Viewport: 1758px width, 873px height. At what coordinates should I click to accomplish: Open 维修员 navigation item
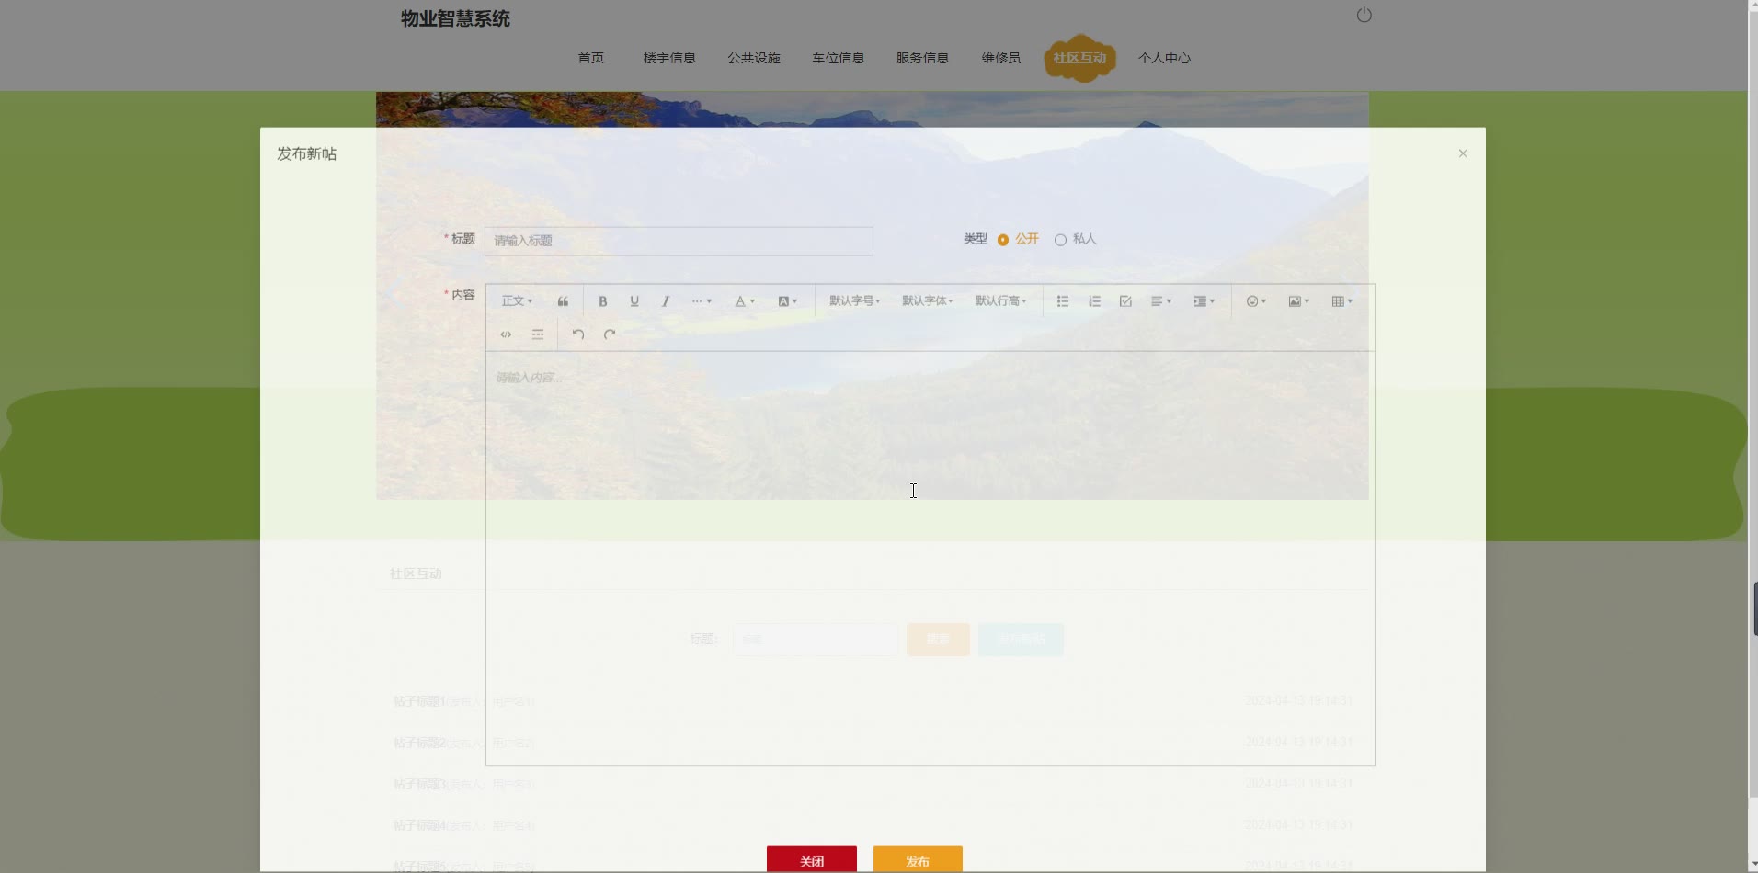coord(1000,58)
